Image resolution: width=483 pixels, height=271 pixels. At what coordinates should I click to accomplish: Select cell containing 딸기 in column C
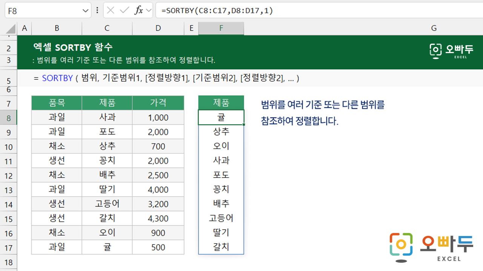[x=107, y=190]
